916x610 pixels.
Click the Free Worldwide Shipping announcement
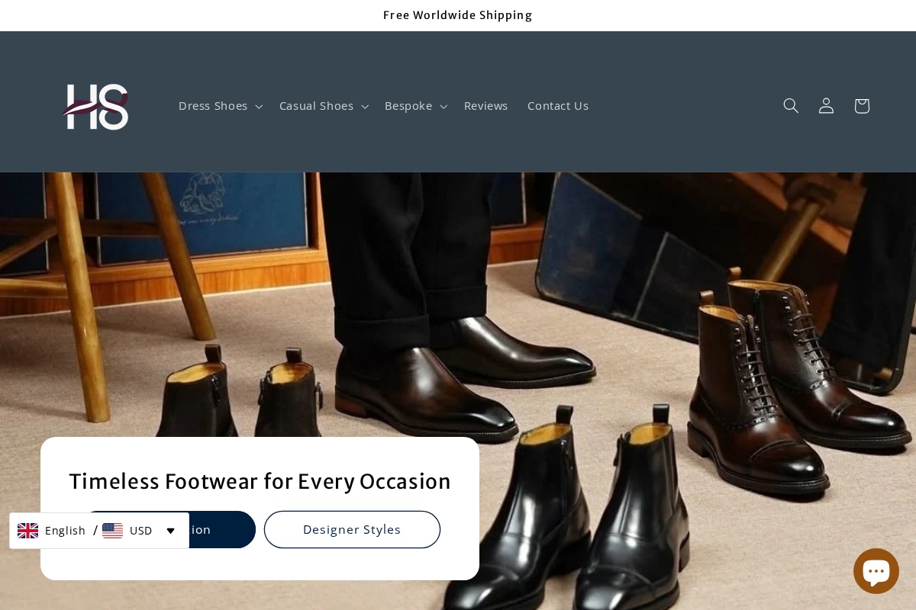[x=457, y=15]
